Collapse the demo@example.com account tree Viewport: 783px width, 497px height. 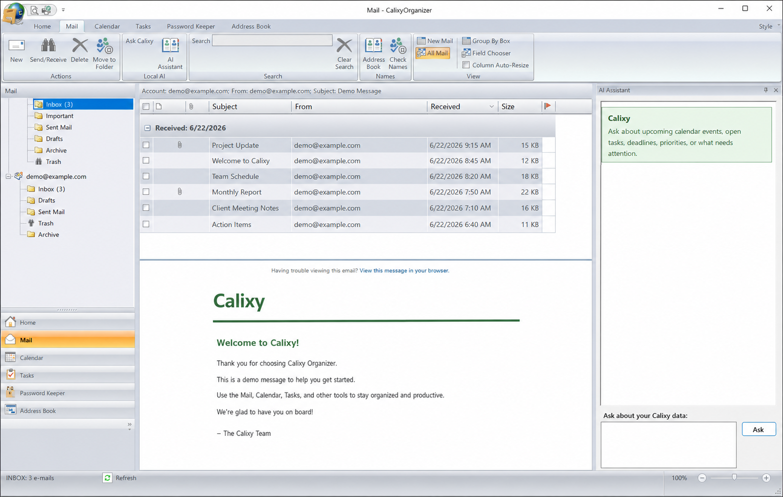pos(8,177)
